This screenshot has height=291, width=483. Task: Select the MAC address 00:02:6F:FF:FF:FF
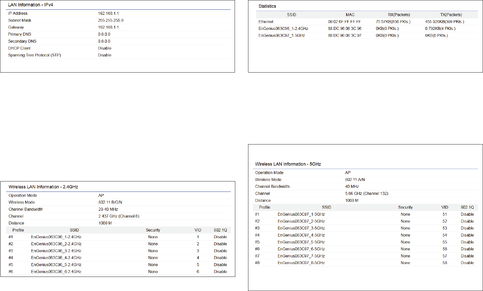coord(344,22)
